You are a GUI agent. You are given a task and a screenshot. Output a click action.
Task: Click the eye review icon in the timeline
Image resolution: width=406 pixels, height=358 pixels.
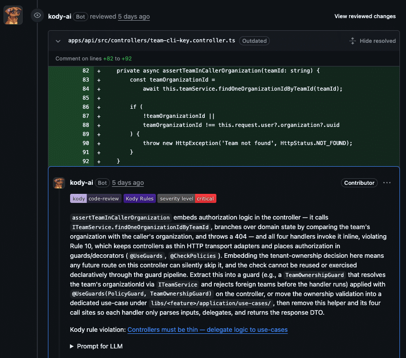[37, 16]
